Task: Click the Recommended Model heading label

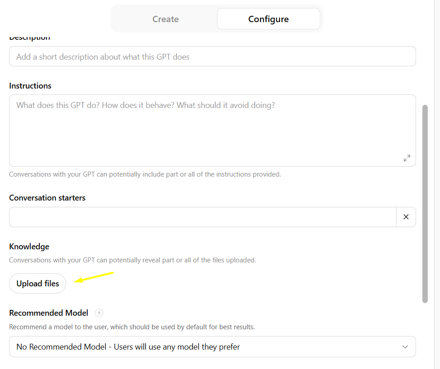Action: coord(48,313)
